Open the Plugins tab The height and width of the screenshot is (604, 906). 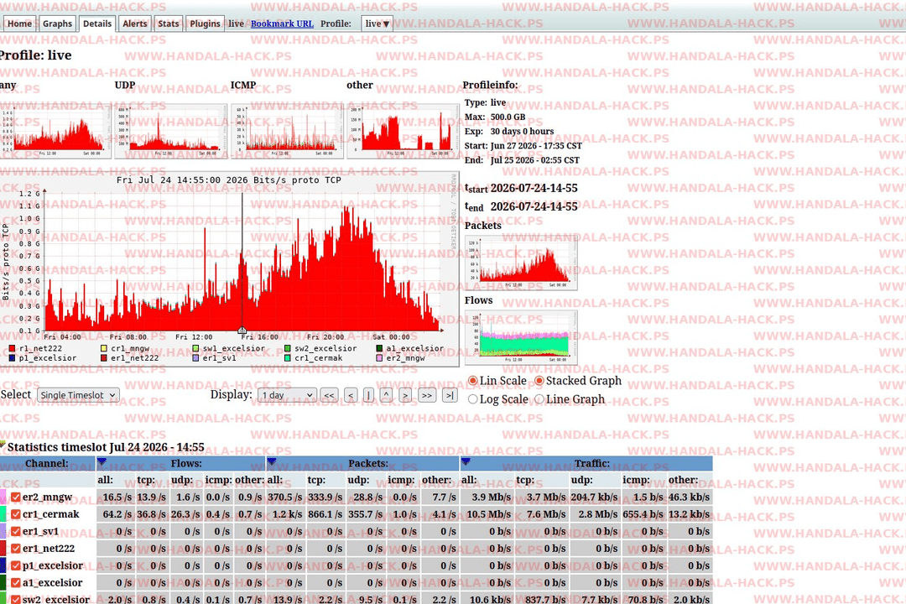(x=205, y=23)
